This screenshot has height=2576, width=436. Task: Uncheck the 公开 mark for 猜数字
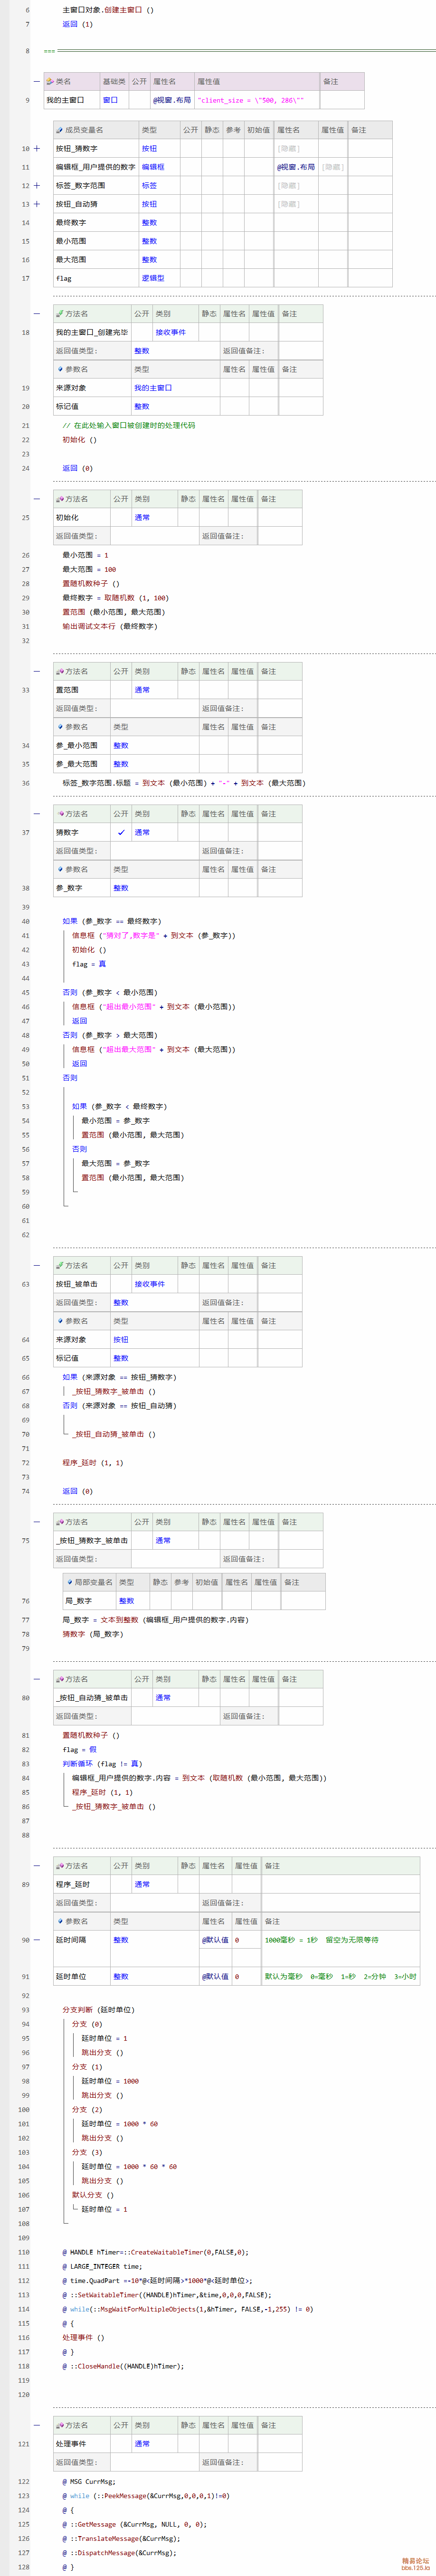121,832
